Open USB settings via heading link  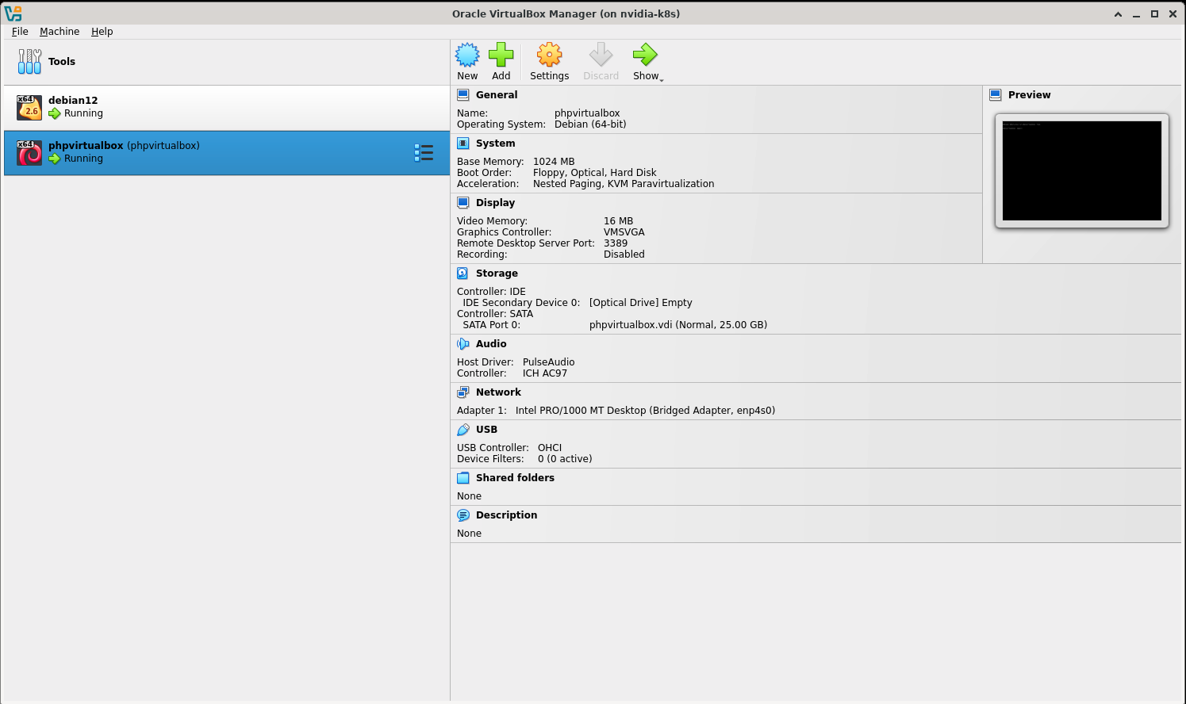pyautogui.click(x=486, y=430)
